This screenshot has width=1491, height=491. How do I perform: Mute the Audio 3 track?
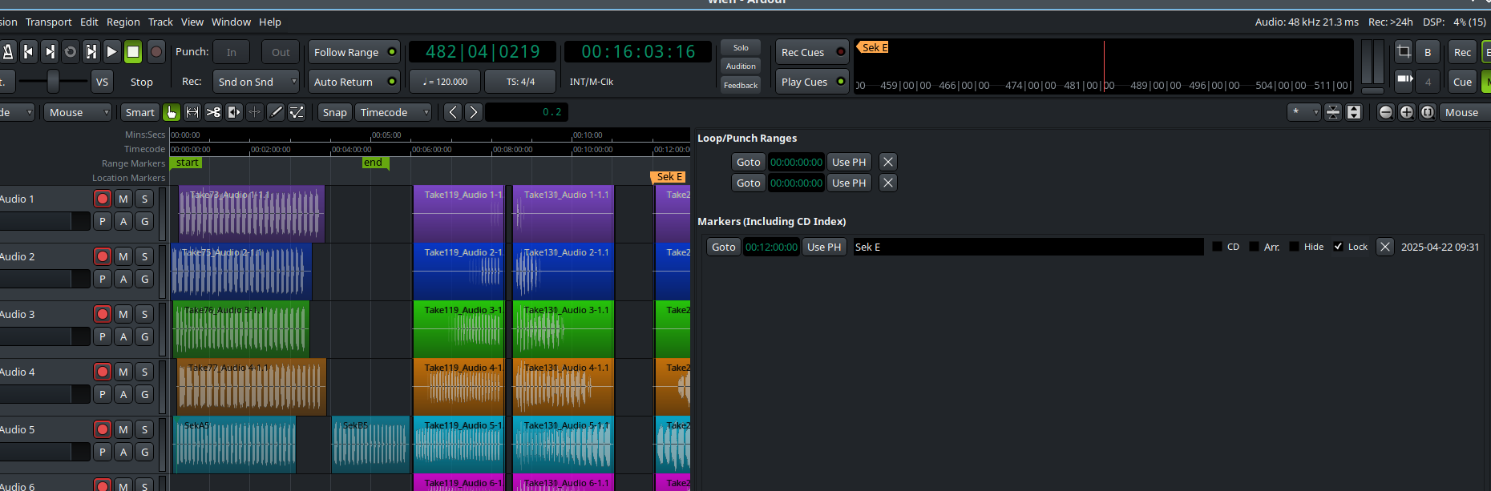(123, 314)
